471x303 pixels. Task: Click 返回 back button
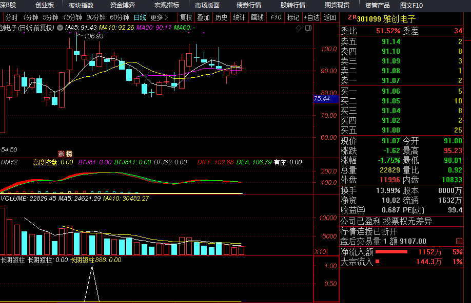coord(329,18)
